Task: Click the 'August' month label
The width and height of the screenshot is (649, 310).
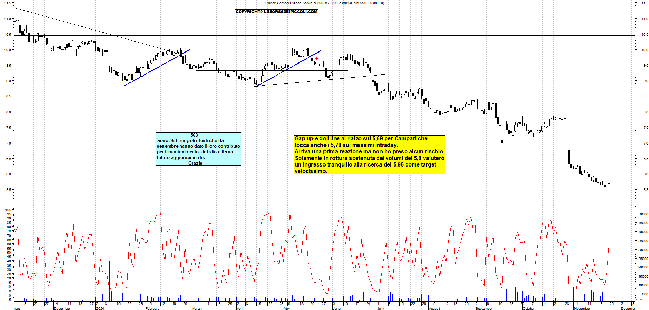Action: pos(434,308)
